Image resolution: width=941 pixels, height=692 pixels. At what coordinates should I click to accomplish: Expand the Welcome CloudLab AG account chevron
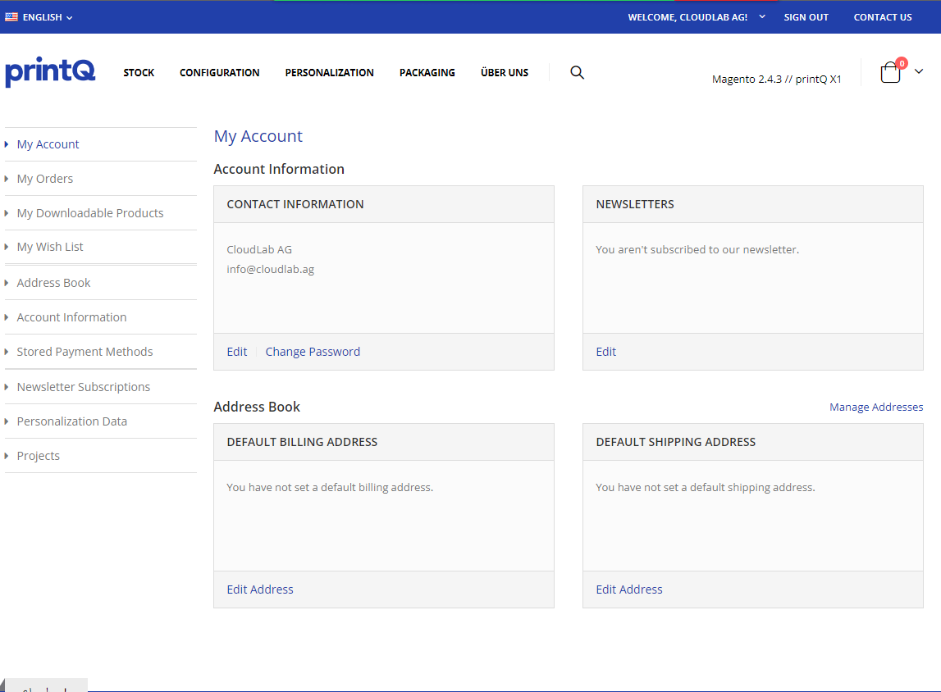click(761, 16)
